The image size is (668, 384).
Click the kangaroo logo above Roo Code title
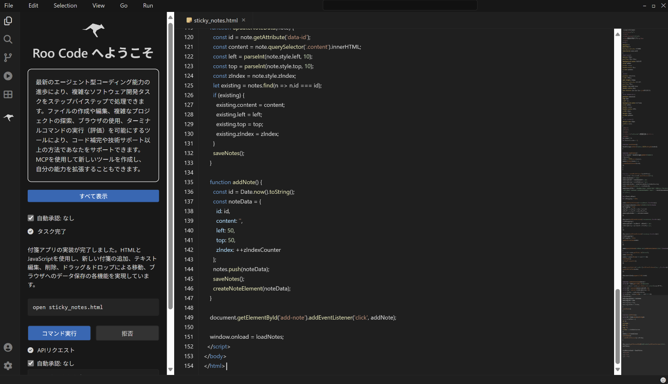[x=94, y=30]
